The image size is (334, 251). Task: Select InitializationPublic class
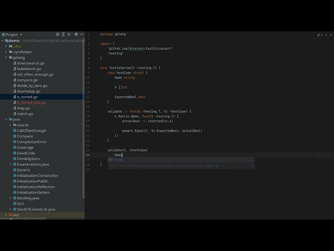click(32, 181)
